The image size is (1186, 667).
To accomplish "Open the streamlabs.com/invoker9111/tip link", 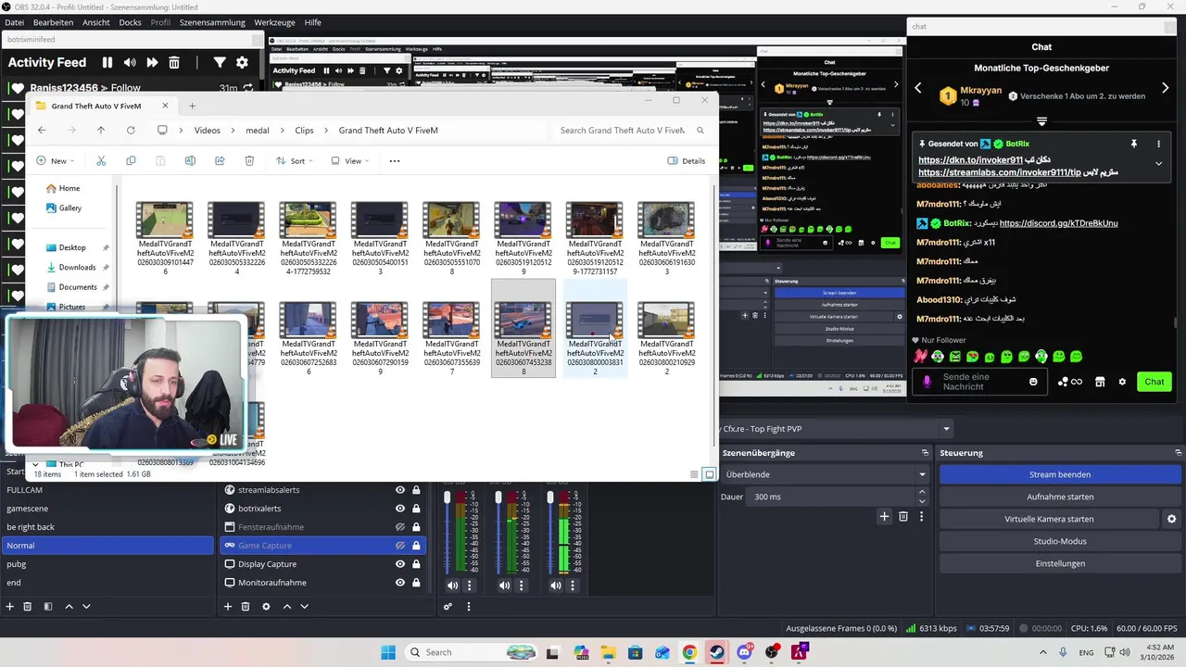I will [x=1001, y=172].
